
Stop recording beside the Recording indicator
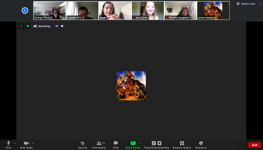(x=62, y=26)
